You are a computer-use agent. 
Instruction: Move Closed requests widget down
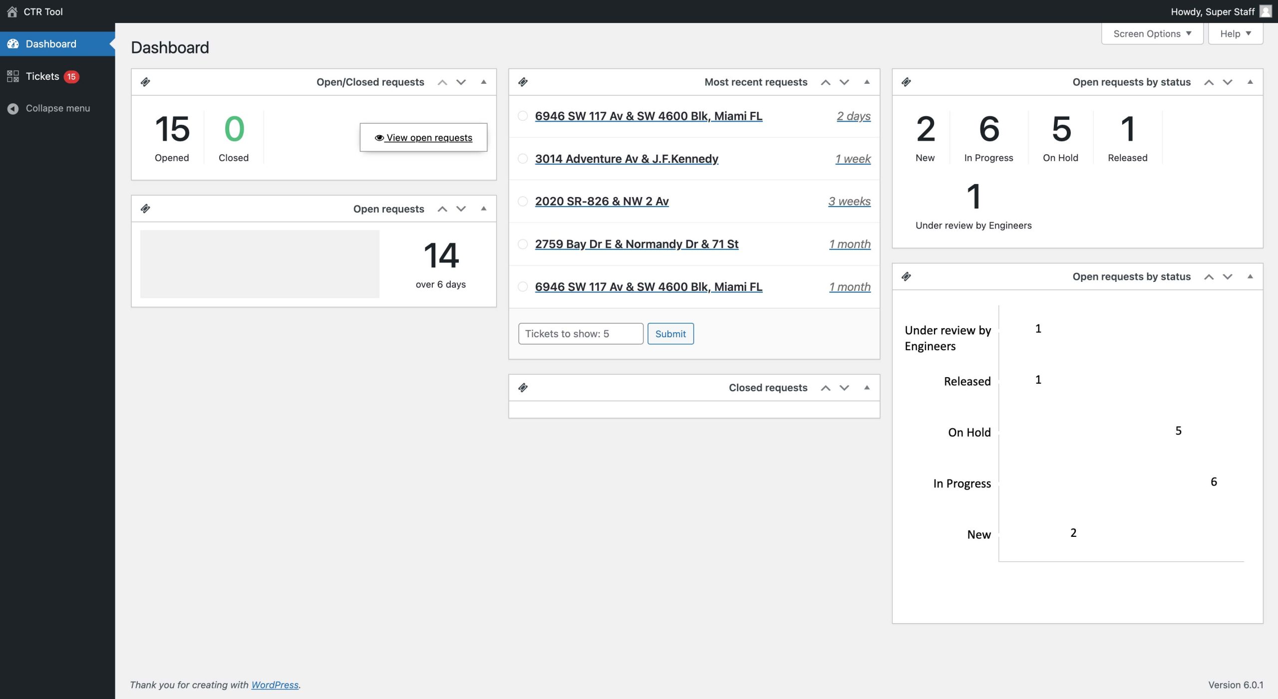coord(844,388)
